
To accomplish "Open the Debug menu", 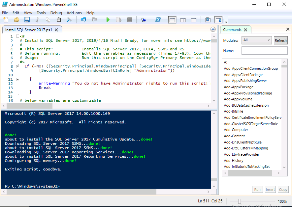I will pos(56,13).
